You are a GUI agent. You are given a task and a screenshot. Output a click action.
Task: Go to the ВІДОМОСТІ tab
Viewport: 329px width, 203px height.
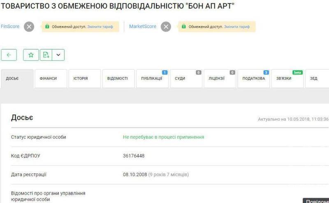tap(118, 78)
